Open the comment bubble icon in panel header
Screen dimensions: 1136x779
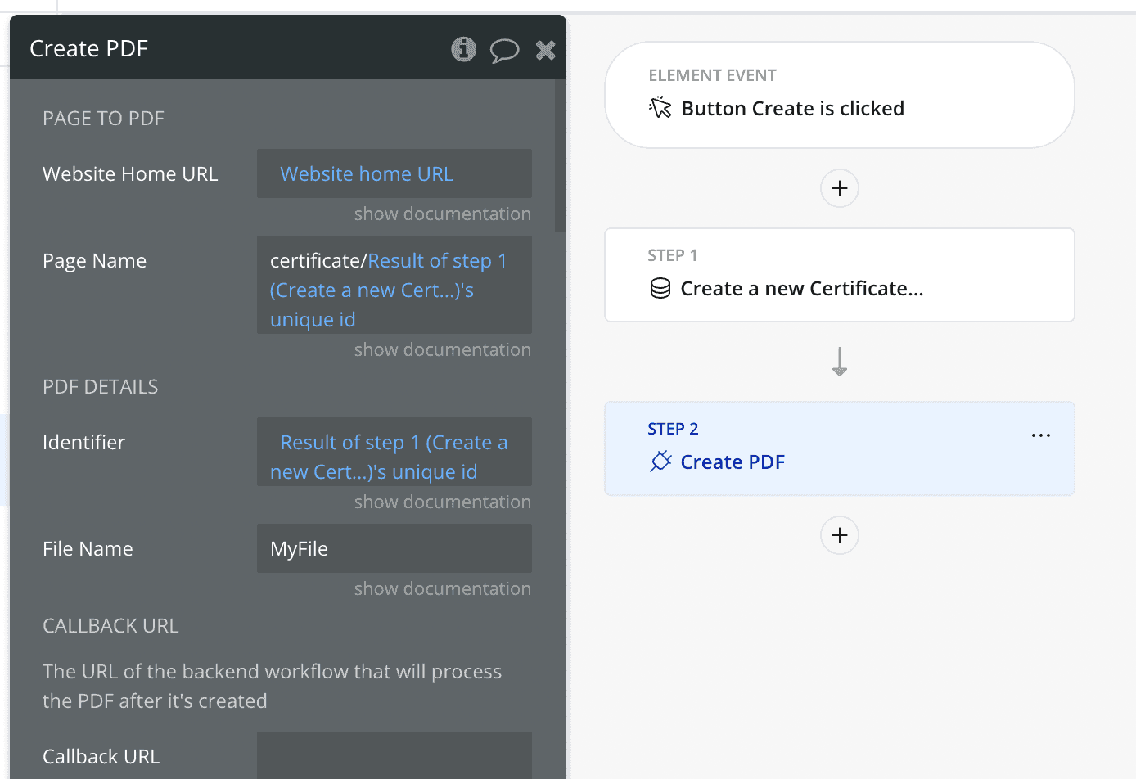(504, 50)
